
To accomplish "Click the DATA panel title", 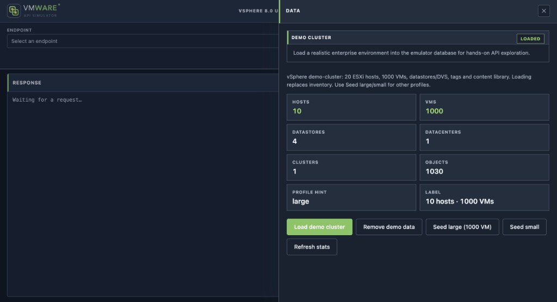I will (293, 11).
